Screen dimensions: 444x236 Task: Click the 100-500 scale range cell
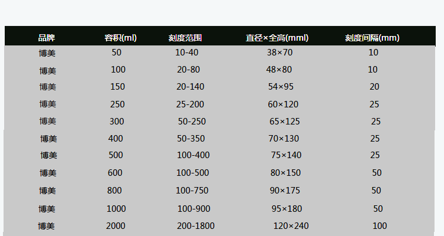pos(192,173)
